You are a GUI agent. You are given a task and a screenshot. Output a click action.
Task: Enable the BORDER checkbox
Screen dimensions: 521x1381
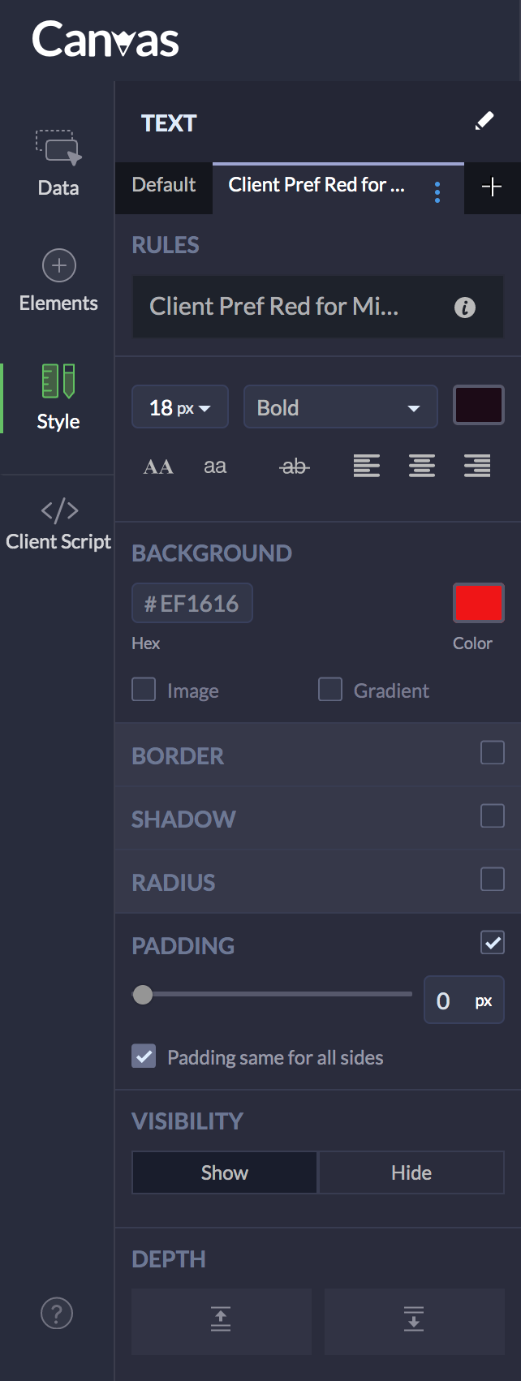tap(493, 753)
